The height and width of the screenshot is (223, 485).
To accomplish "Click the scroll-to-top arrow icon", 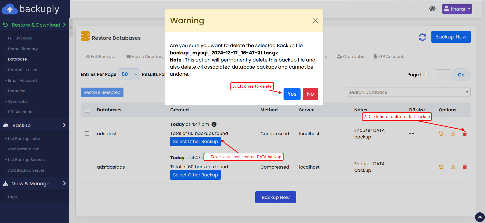I will [480, 217].
